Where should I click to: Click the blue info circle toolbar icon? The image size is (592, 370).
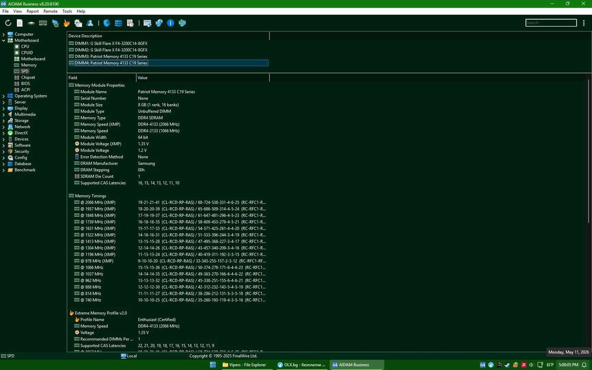pyautogui.click(x=170, y=23)
